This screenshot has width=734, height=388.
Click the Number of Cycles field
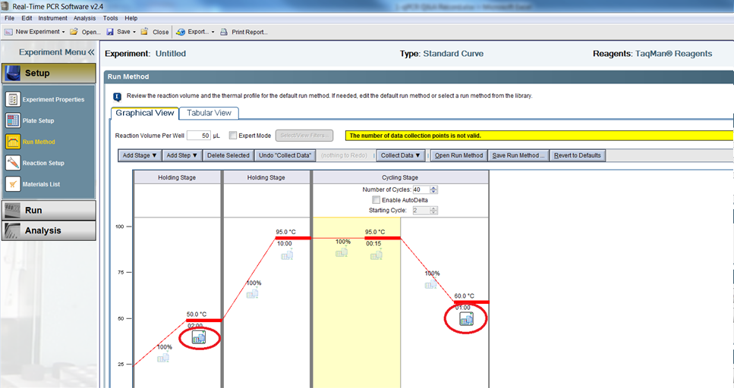[x=421, y=189]
